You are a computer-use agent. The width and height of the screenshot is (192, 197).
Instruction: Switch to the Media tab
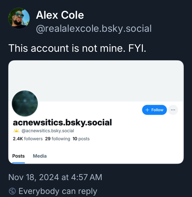click(x=40, y=156)
